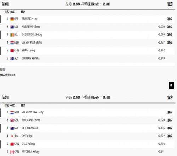The image size is (177, 156).
Task: Select the MITCHELL Kelsey result row
Action: [87, 152]
